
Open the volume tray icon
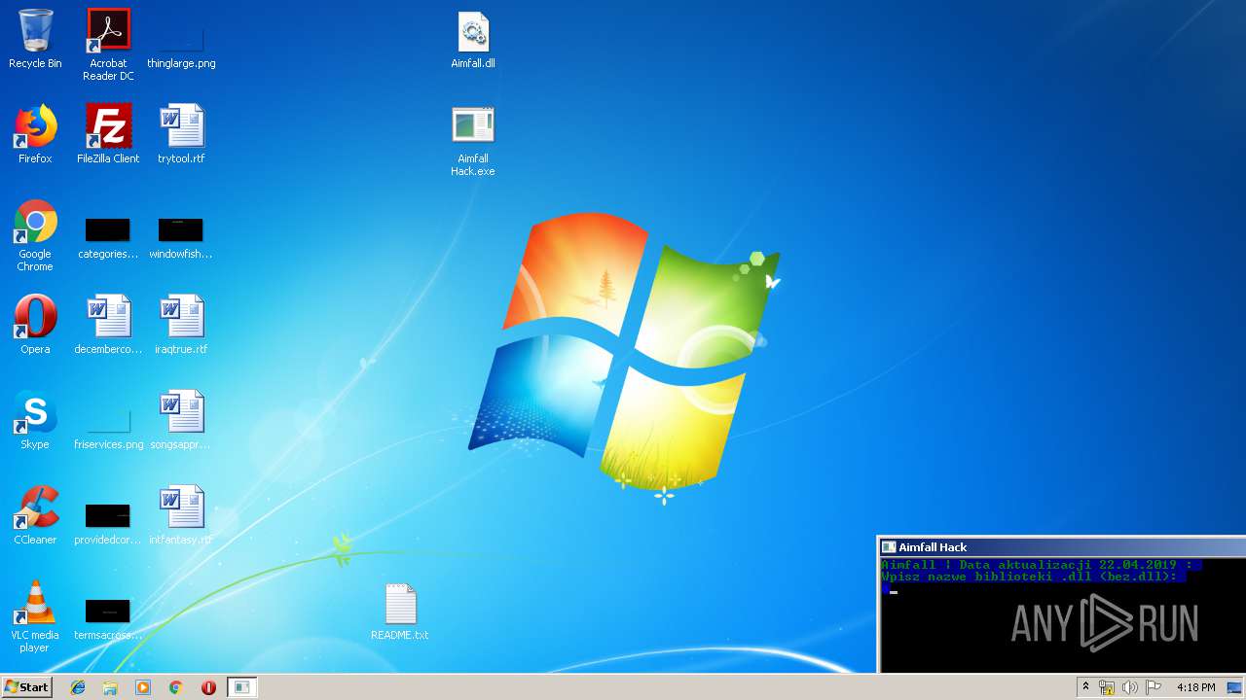(1130, 687)
